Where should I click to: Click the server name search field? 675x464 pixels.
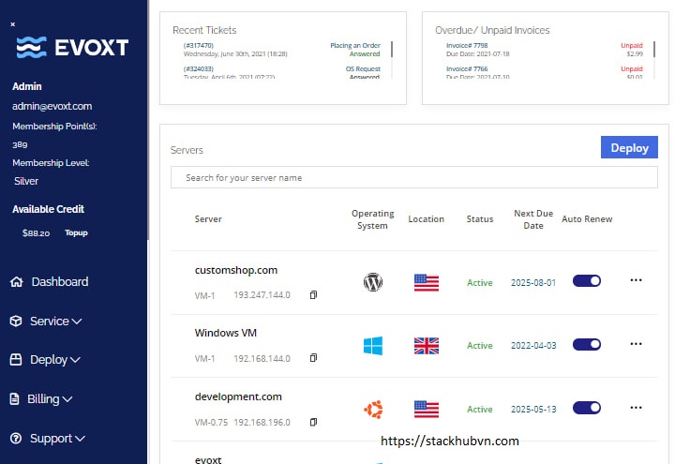coord(414,177)
